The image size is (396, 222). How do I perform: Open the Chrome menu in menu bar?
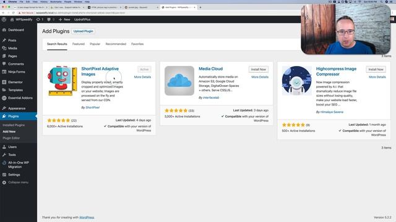(x=12, y=1)
